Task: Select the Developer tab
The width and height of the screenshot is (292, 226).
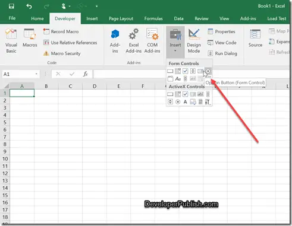Action: coord(65,18)
